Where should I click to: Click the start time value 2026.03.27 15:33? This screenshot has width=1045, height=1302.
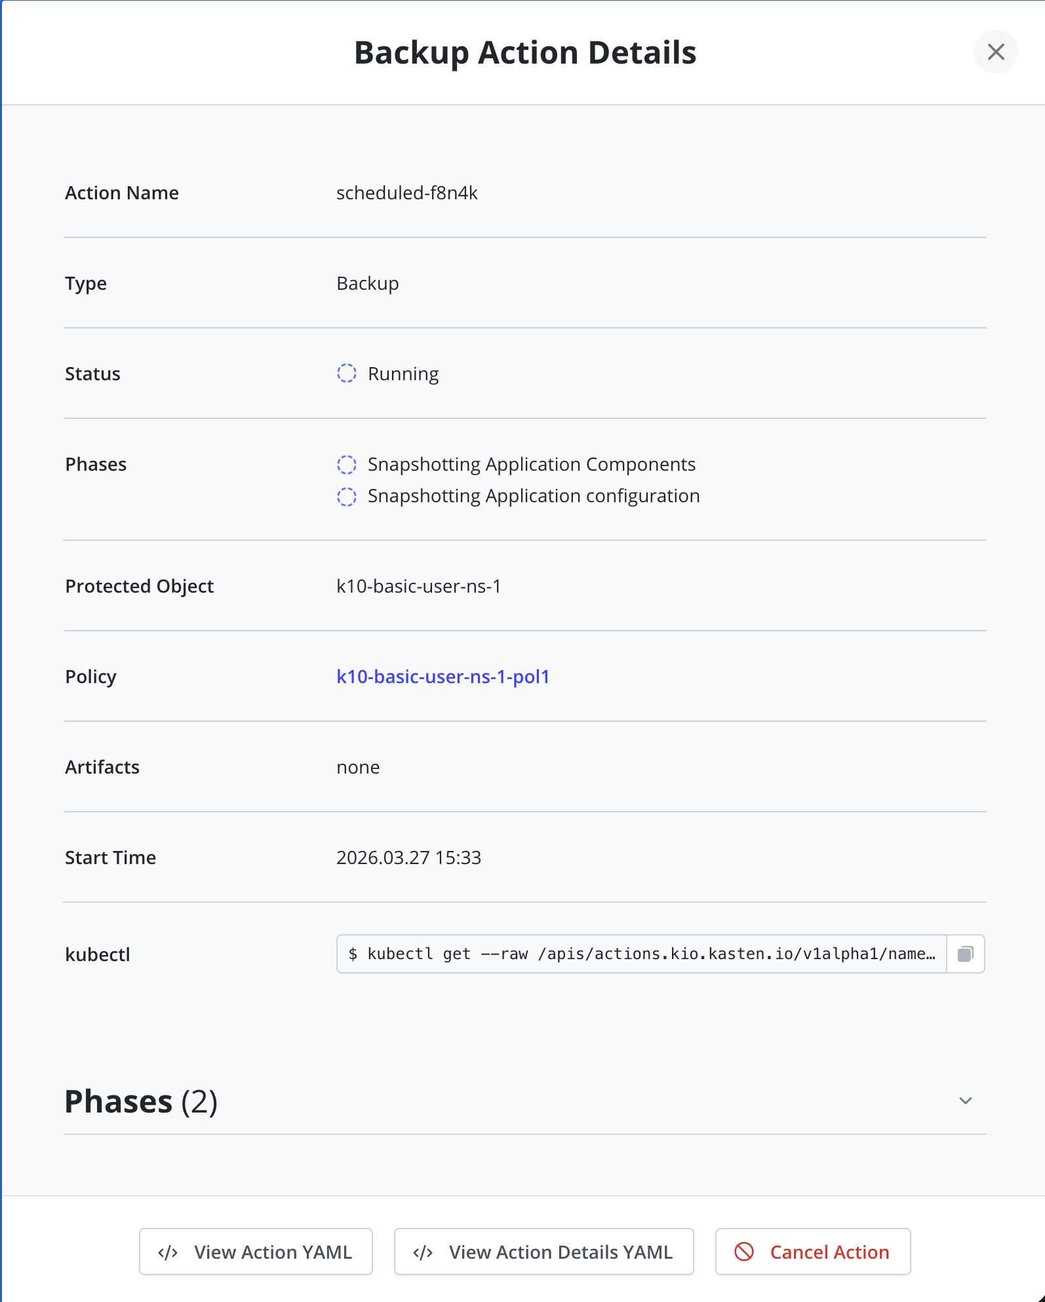[x=408, y=858]
